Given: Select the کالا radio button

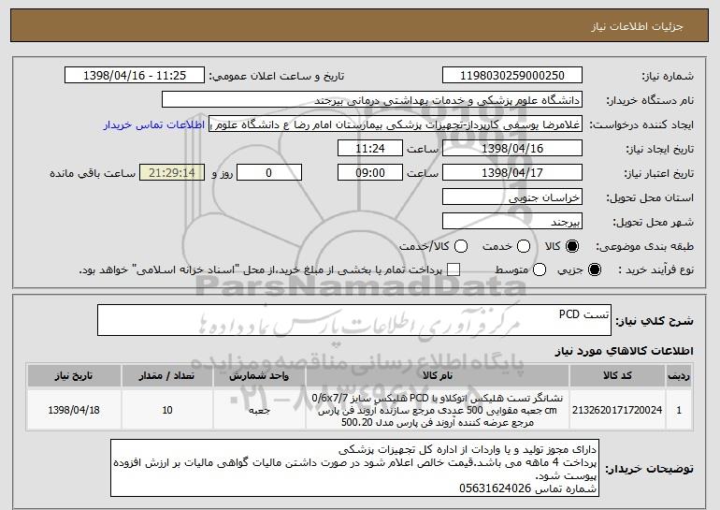Looking at the screenshot, I should tap(572, 247).
